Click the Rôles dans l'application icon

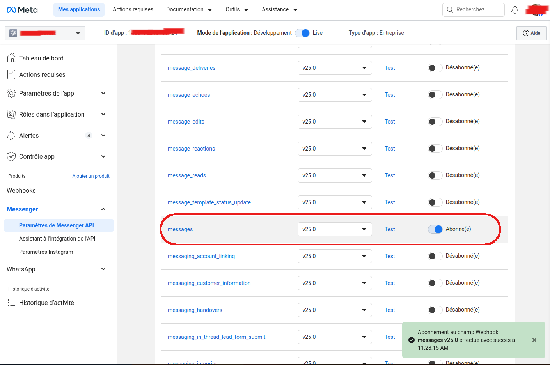click(x=11, y=114)
